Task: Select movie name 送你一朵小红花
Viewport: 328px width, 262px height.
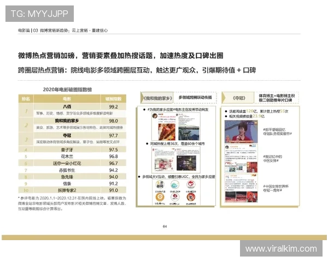Action: pos(67,163)
